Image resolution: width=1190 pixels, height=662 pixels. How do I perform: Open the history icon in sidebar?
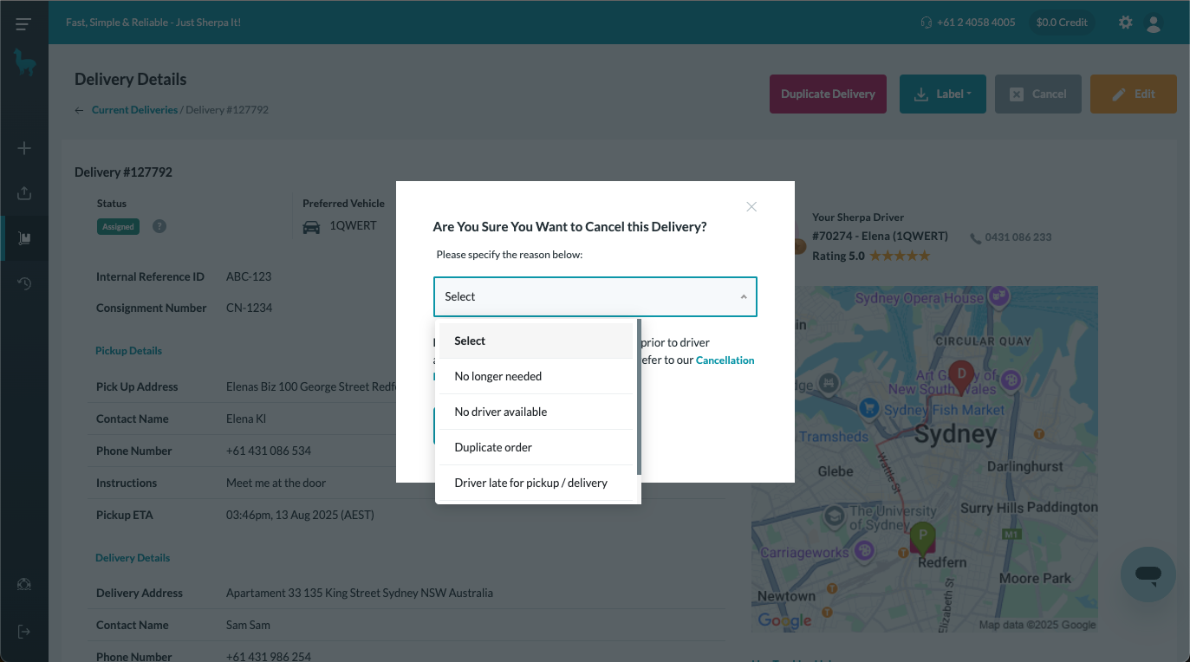(x=24, y=283)
